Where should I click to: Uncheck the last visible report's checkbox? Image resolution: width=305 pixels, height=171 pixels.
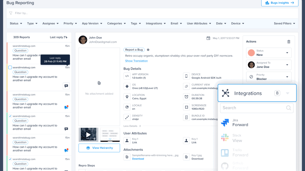click(10, 159)
